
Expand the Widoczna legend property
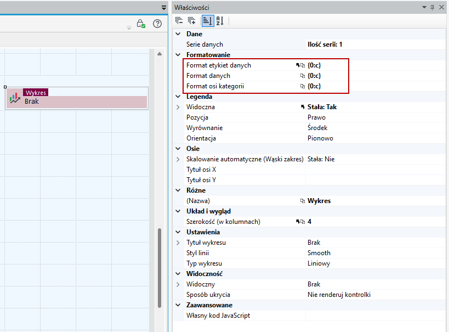178,107
